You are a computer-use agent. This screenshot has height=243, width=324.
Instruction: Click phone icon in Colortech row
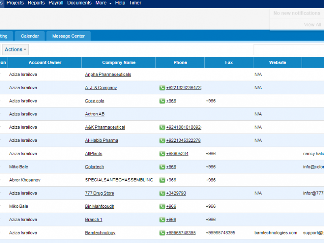(x=162, y=167)
